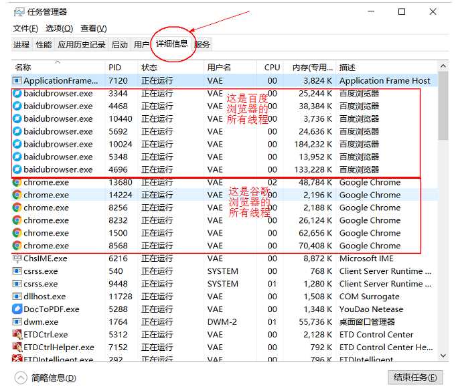
Task: Switch to the 服务 tab
Action: 202,45
